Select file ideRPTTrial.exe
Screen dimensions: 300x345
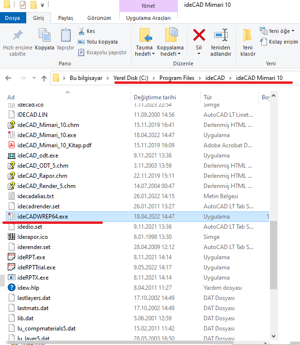pyautogui.click(x=36, y=267)
